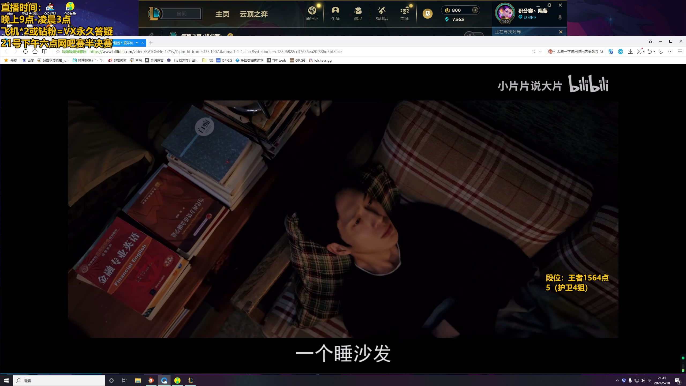Click Bilibili video playing area
The image size is (686, 386).
coord(343,219)
